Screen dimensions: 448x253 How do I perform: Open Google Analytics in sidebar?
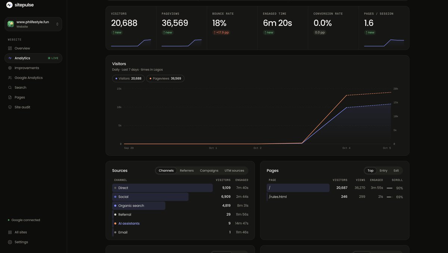pos(33,78)
